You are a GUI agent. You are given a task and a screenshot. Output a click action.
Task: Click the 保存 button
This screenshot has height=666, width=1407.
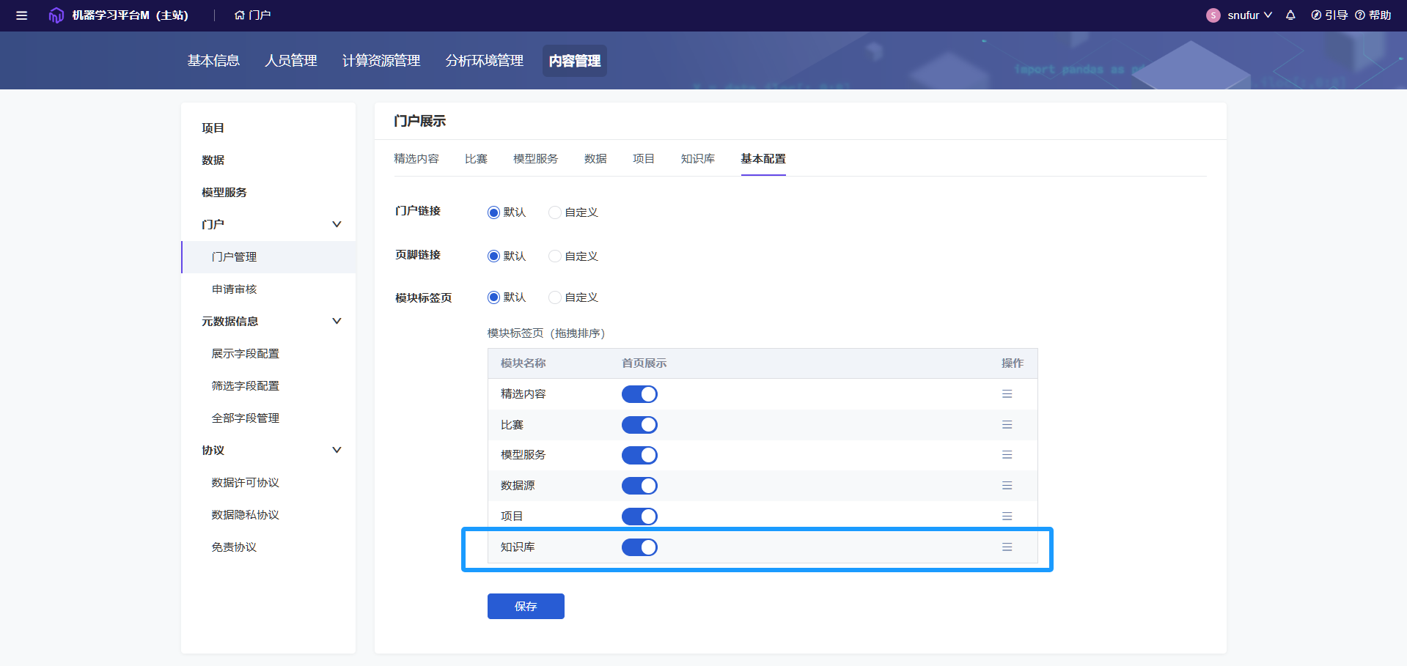[526, 606]
